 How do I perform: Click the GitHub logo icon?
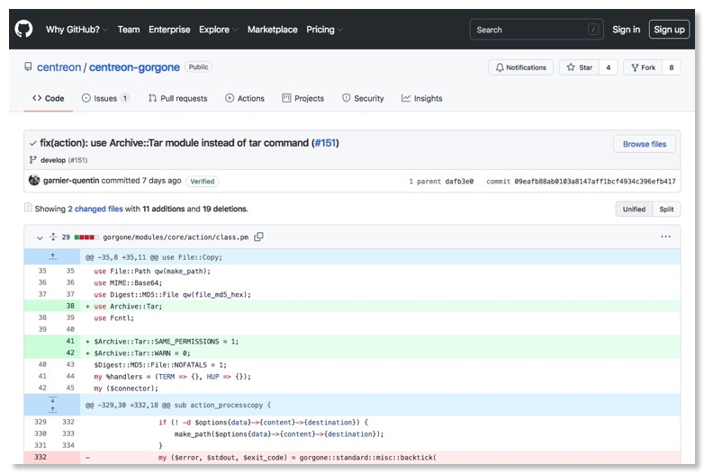point(24,30)
